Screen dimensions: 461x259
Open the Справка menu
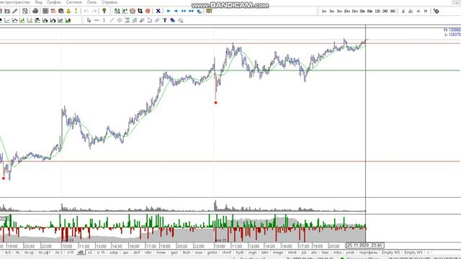click(109, 2)
